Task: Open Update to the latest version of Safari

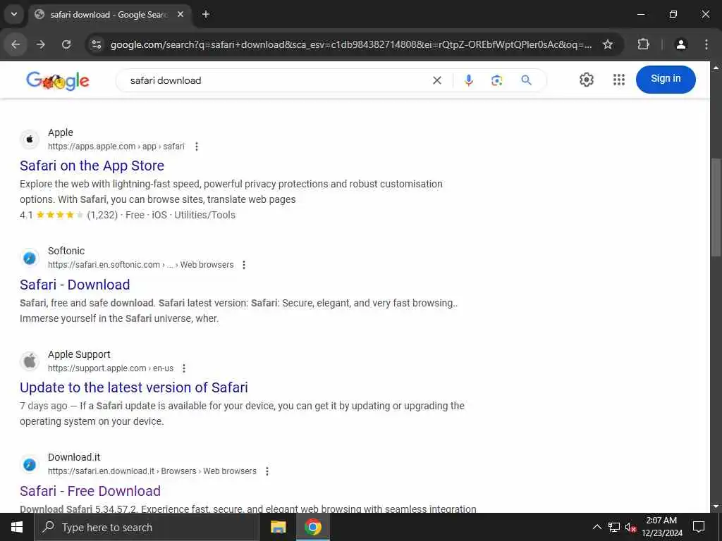Action: coord(133,387)
